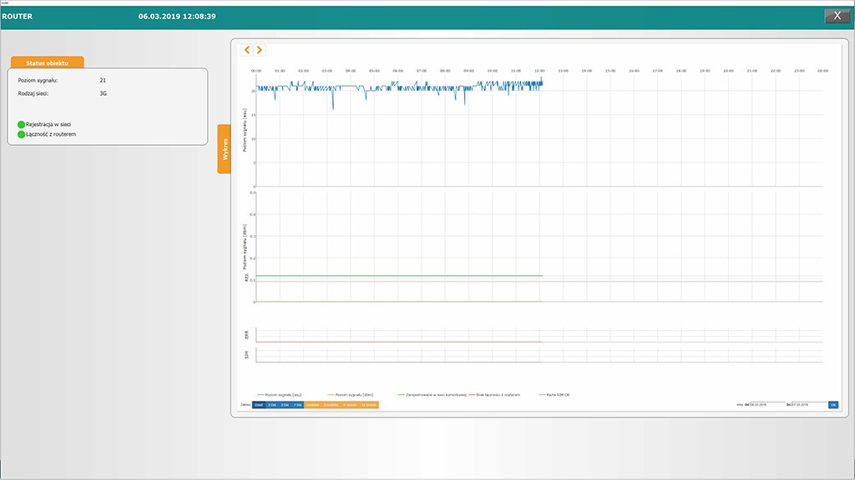
Task: Toggle Poziom sygnału [dbm] legend entry
Action: pyautogui.click(x=351, y=394)
